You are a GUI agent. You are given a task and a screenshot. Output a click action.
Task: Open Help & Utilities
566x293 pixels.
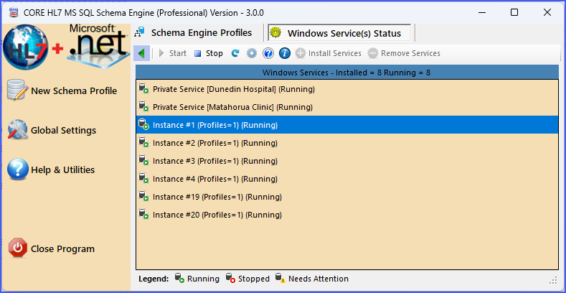(51, 169)
